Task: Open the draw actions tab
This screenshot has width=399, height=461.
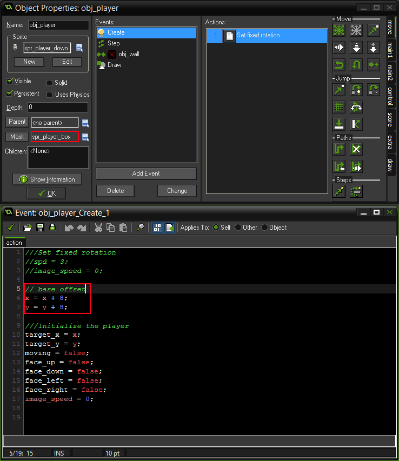Action: click(390, 165)
